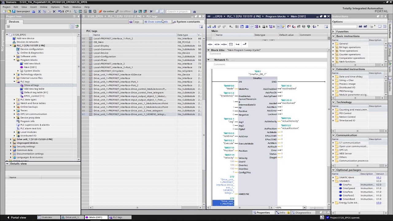
Task: Collapse the project tree panel arrow
Action: point(78,16)
